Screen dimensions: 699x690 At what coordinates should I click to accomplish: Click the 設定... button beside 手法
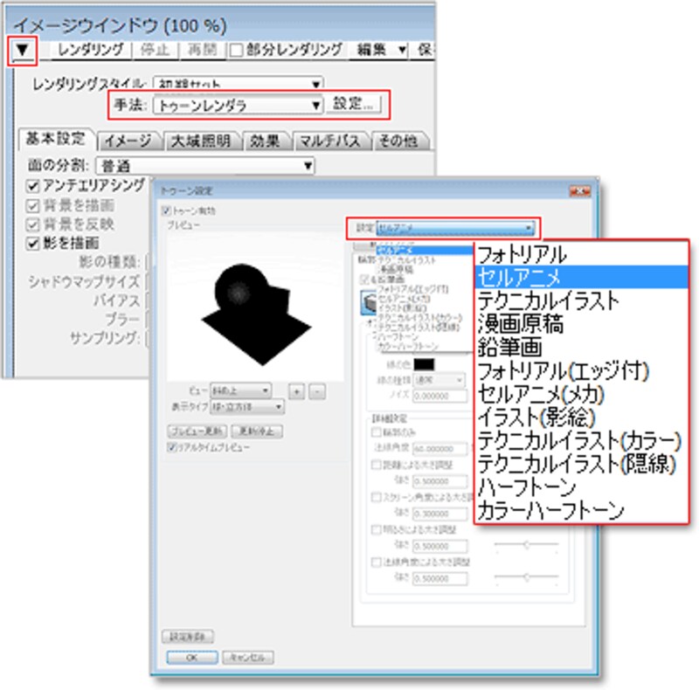[353, 104]
